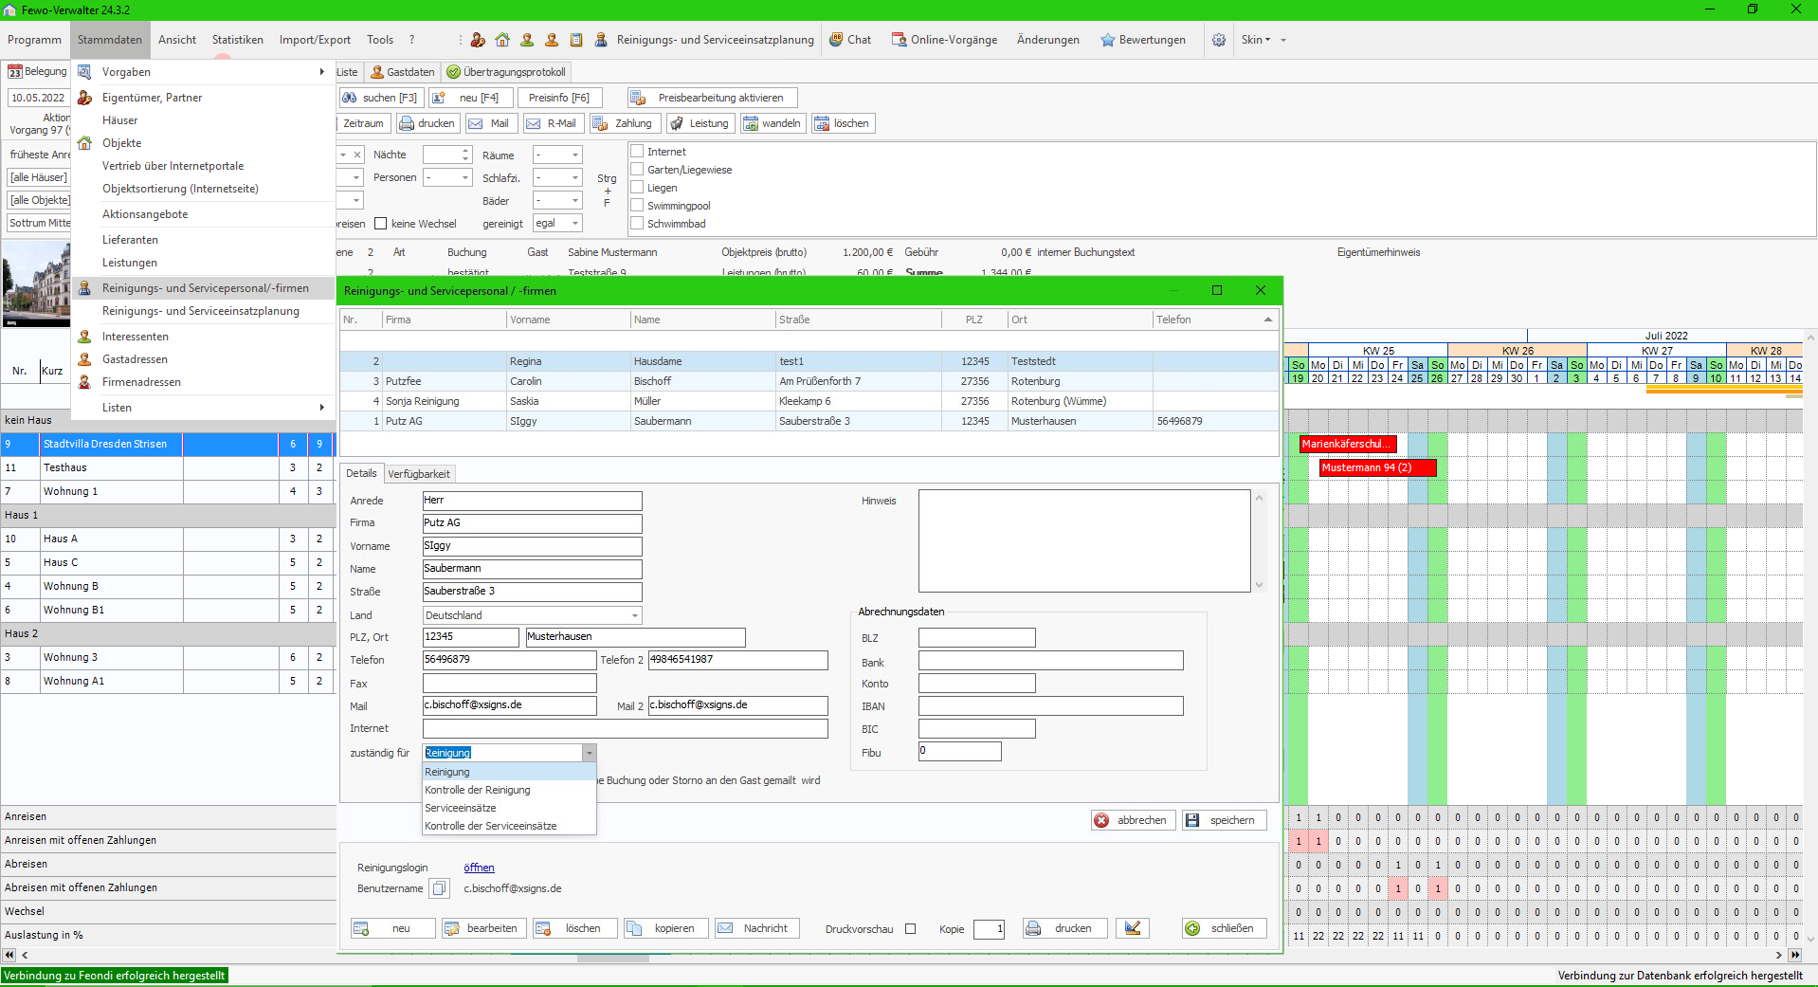Click the IBAN input field
The width and height of the screenshot is (1818, 987).
pos(1051,706)
